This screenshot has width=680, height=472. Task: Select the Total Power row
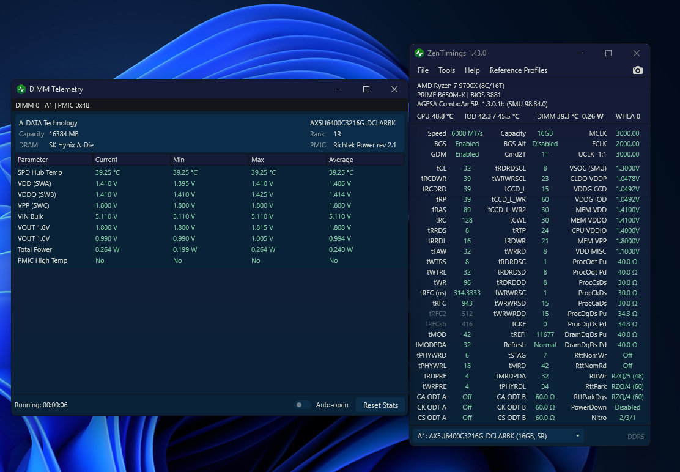(x=210, y=249)
